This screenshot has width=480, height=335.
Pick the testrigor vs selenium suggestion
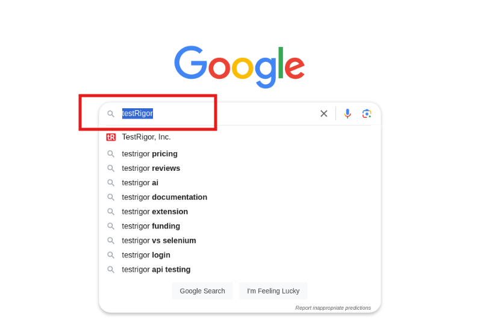tap(159, 241)
